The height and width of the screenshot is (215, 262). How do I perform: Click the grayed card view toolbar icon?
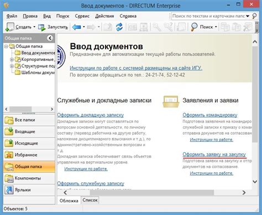[132, 27]
